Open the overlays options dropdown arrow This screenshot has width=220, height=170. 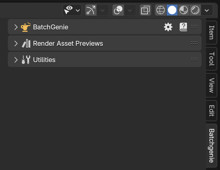click(130, 10)
